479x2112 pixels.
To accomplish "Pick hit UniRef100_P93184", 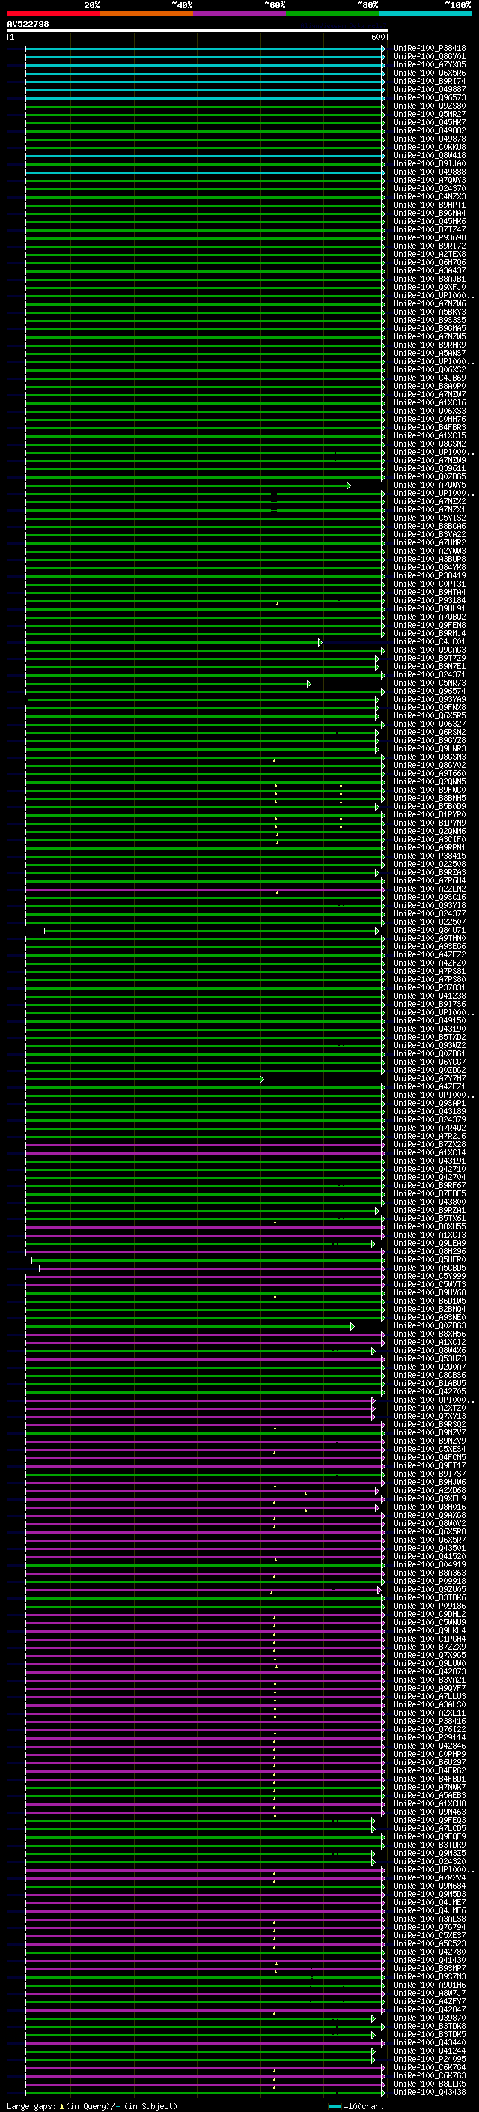I will tap(429, 600).
